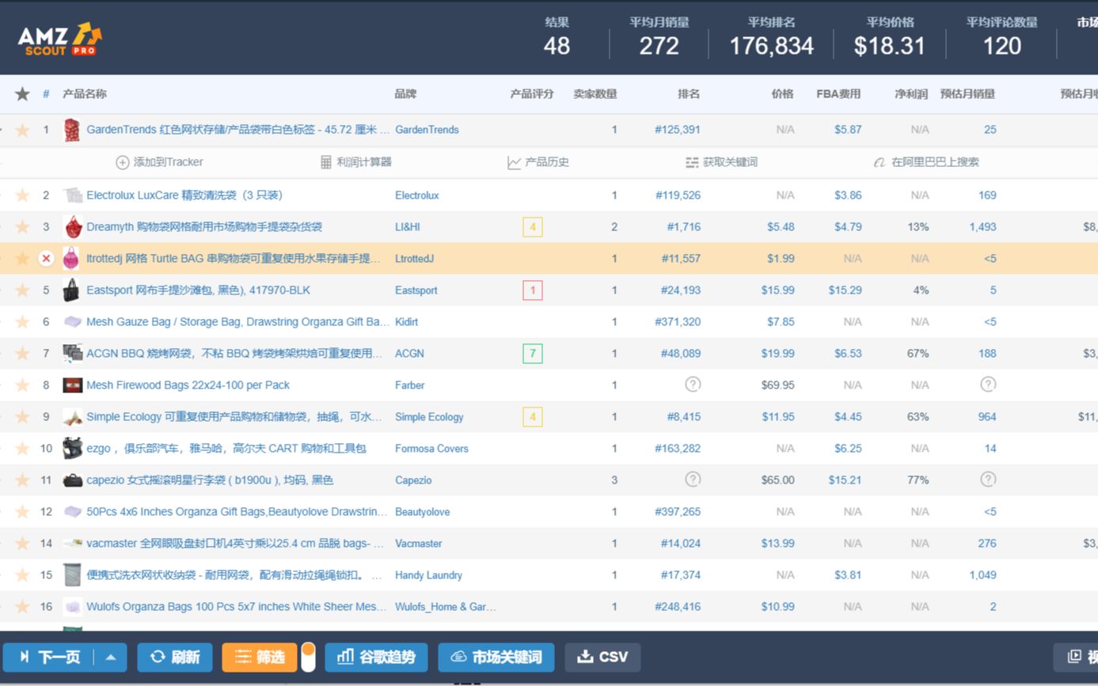Click rank #1,716 in Dreamyth row

[x=683, y=227]
